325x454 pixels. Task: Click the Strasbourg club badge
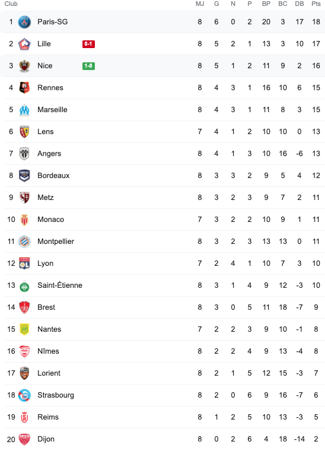click(x=24, y=395)
